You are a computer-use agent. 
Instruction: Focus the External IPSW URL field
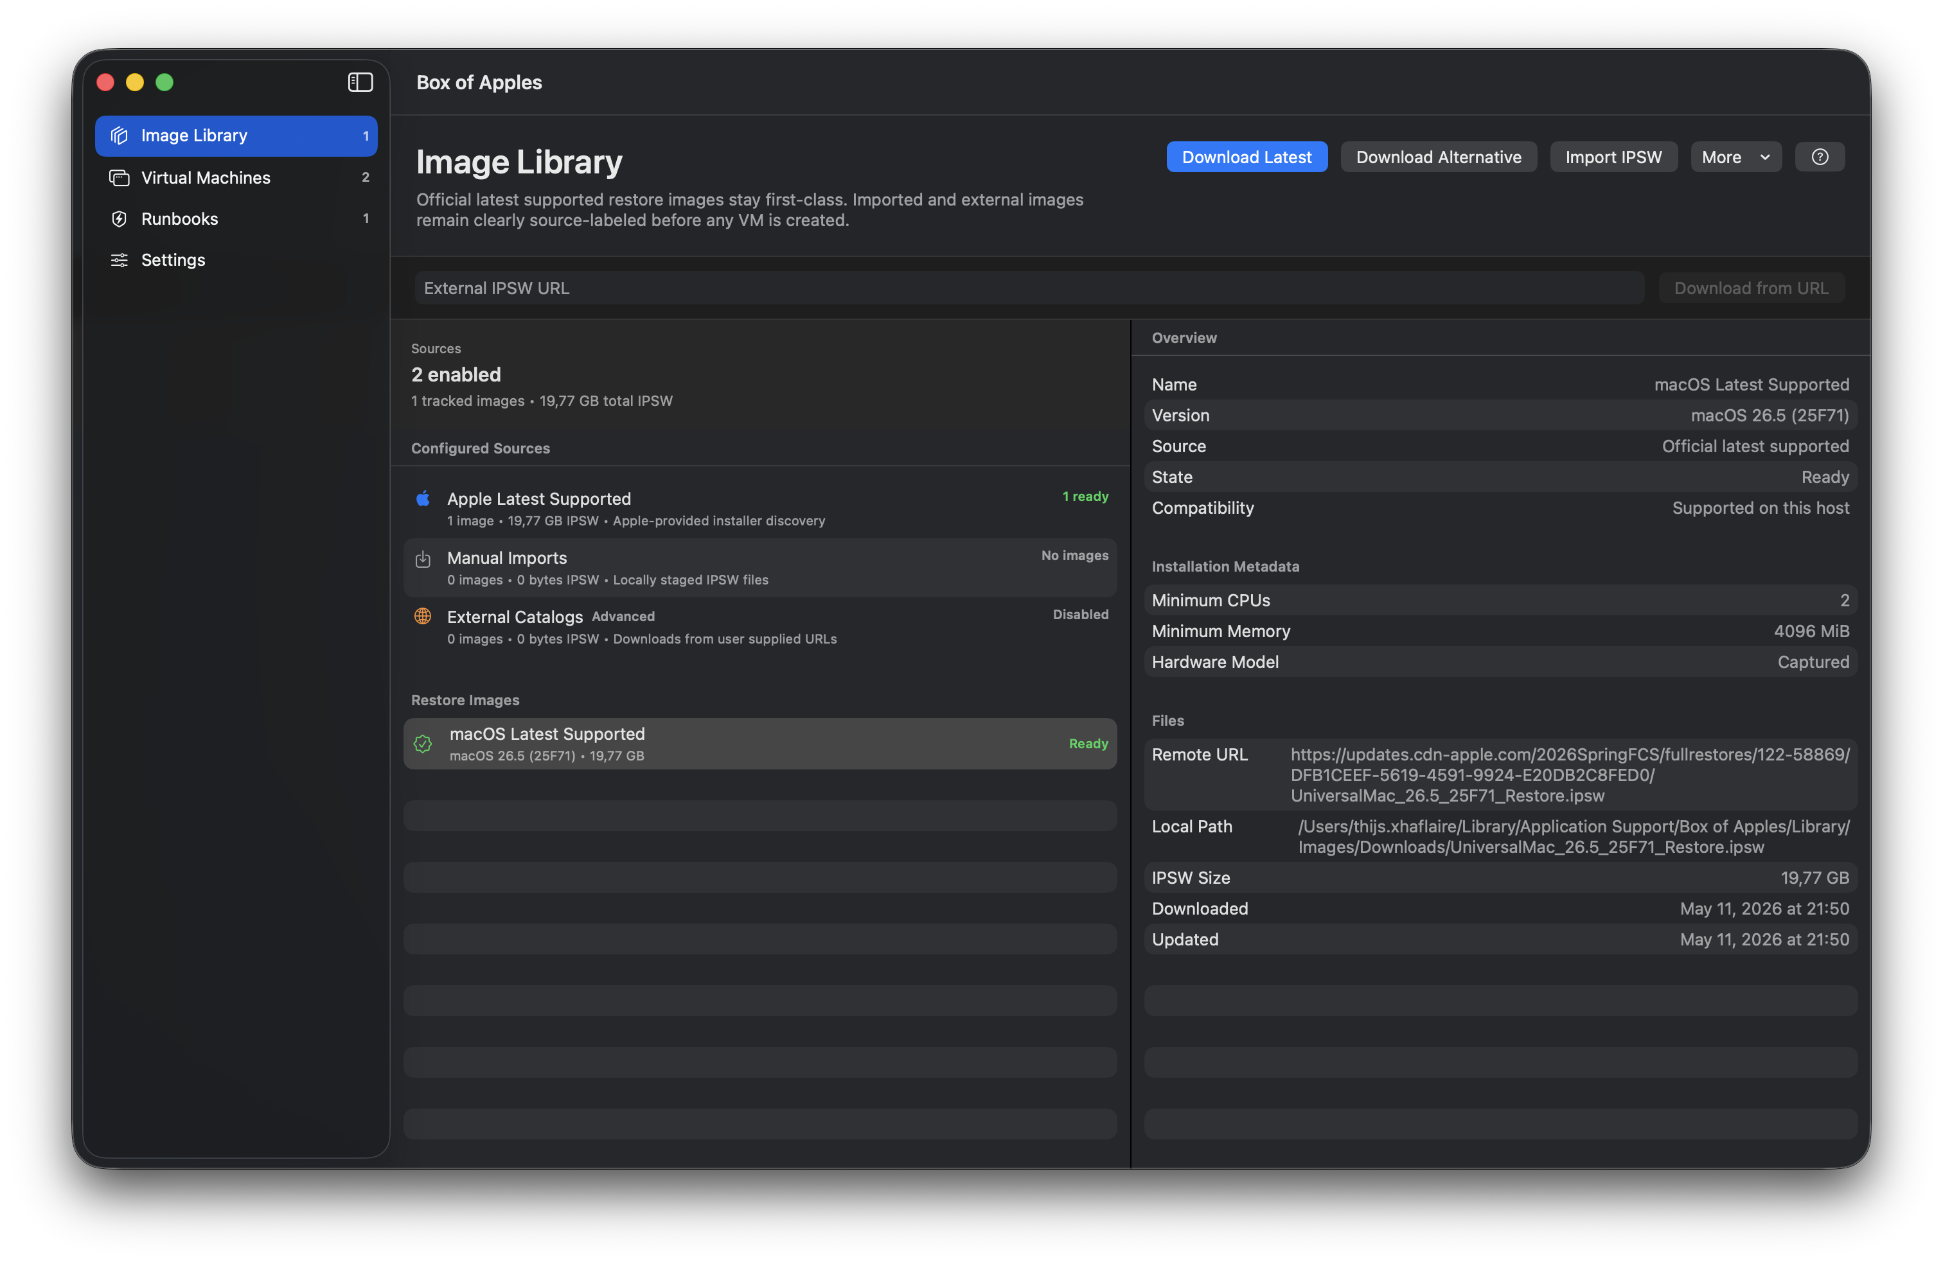1029,288
